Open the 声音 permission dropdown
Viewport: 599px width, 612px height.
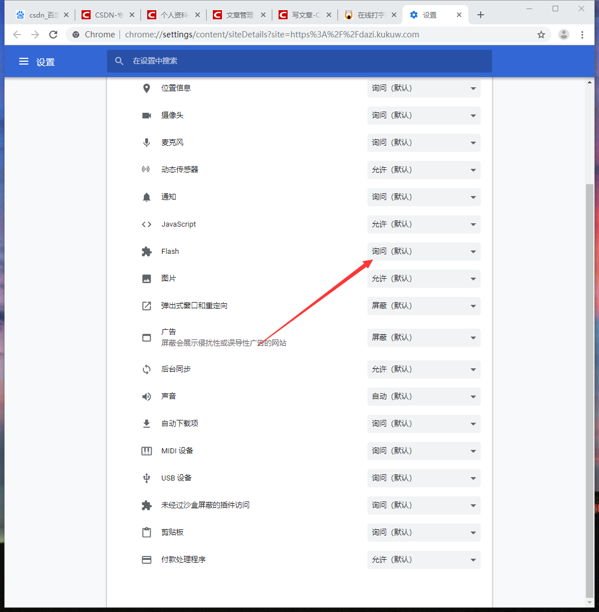click(423, 397)
